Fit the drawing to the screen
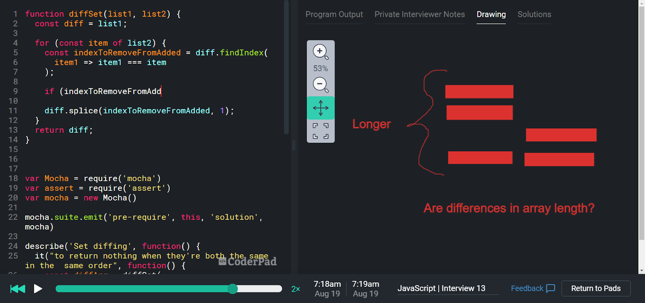The image size is (645, 303). pos(320,131)
